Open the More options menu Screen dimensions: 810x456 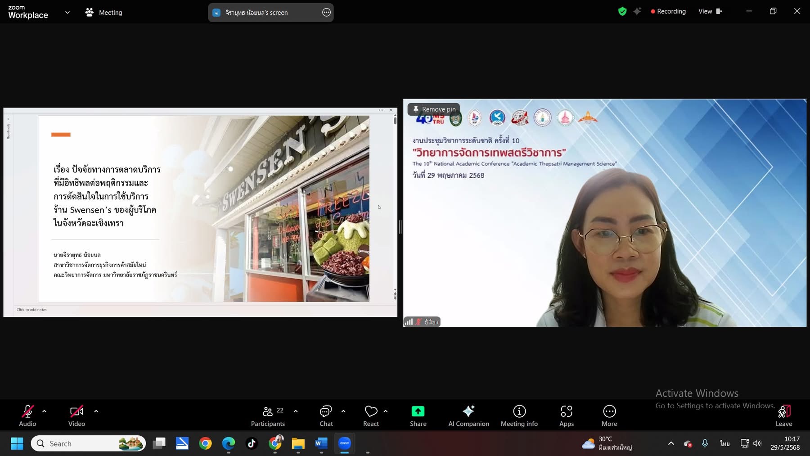click(x=609, y=415)
